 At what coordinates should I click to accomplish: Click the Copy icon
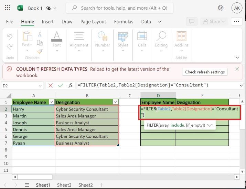pyautogui.click(x=40, y=43)
